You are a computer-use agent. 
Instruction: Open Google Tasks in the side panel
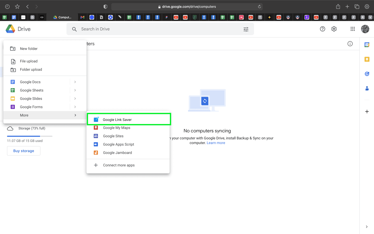click(x=367, y=74)
